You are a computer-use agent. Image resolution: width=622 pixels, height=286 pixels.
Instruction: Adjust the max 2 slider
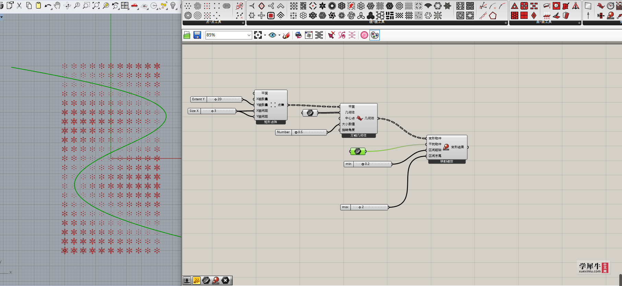pos(364,207)
